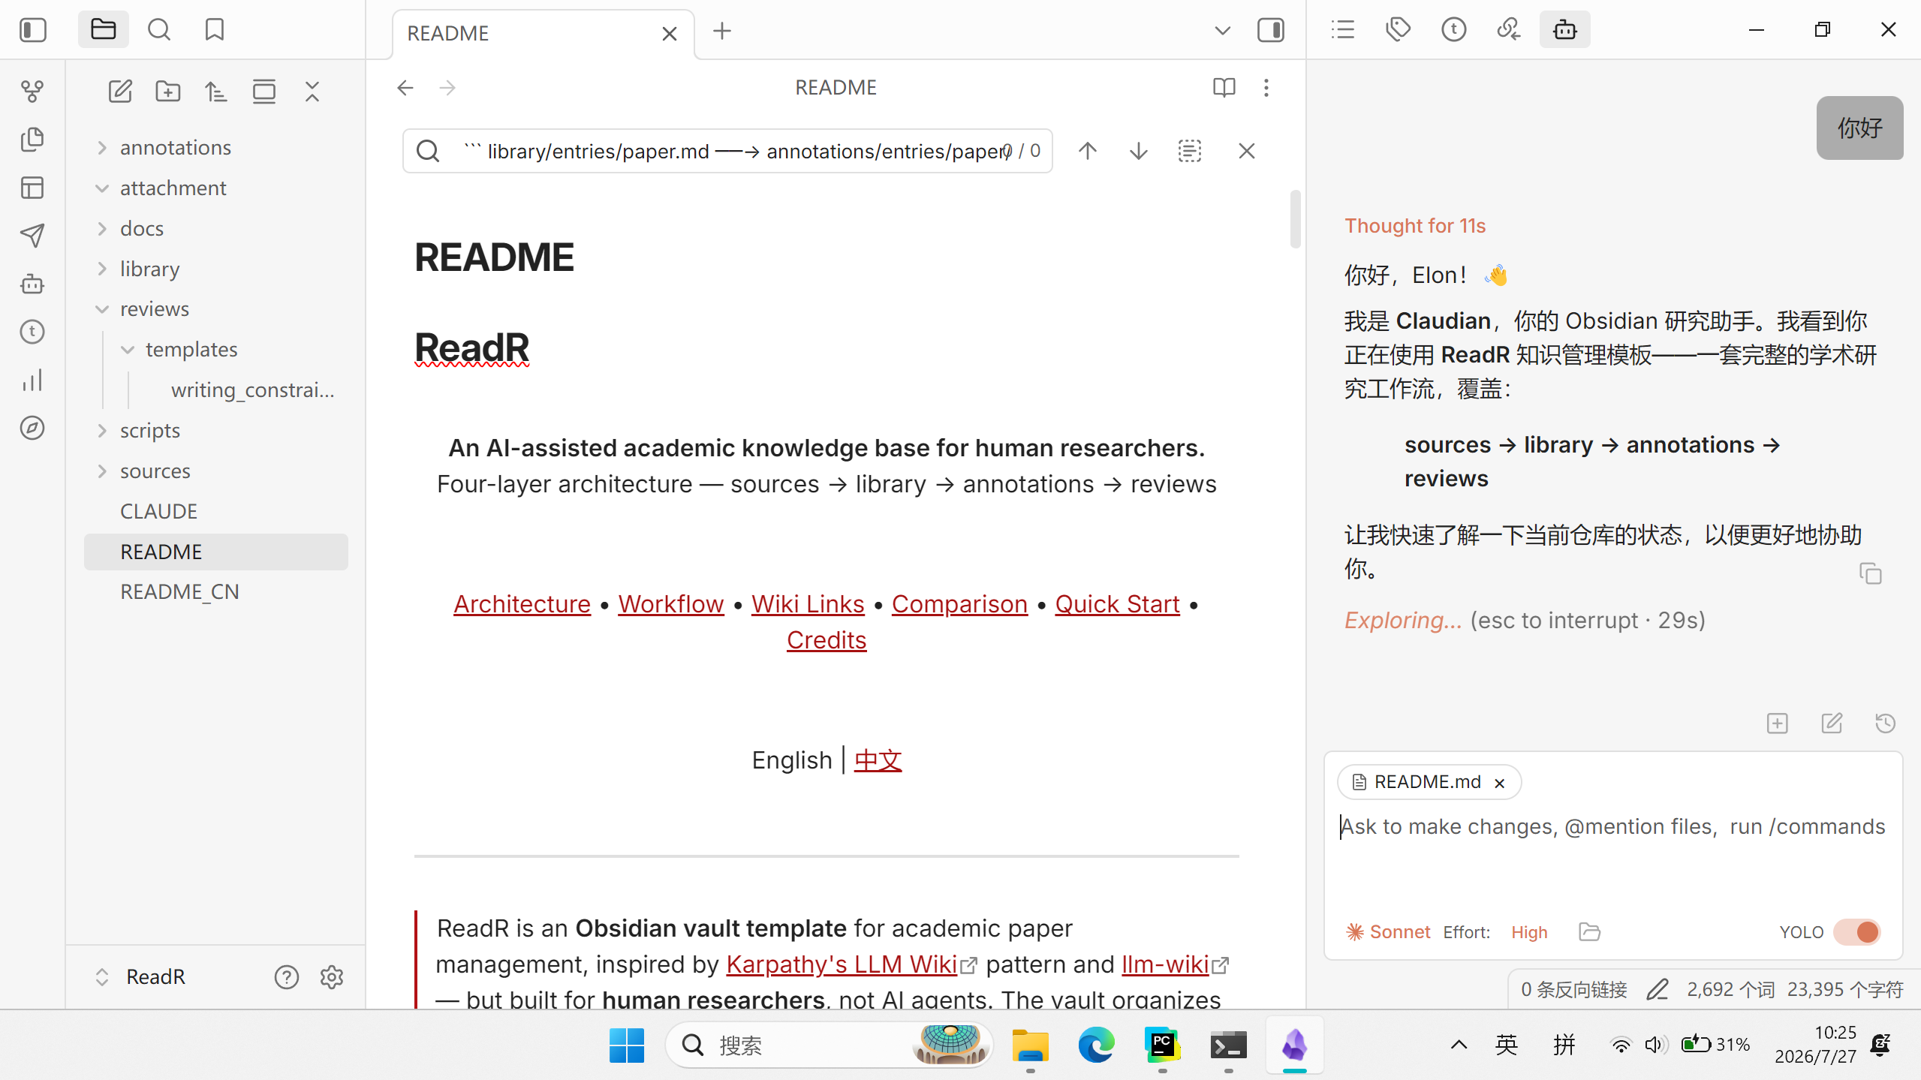Jump to previous search match
This screenshot has height=1080, width=1921.
tap(1088, 151)
